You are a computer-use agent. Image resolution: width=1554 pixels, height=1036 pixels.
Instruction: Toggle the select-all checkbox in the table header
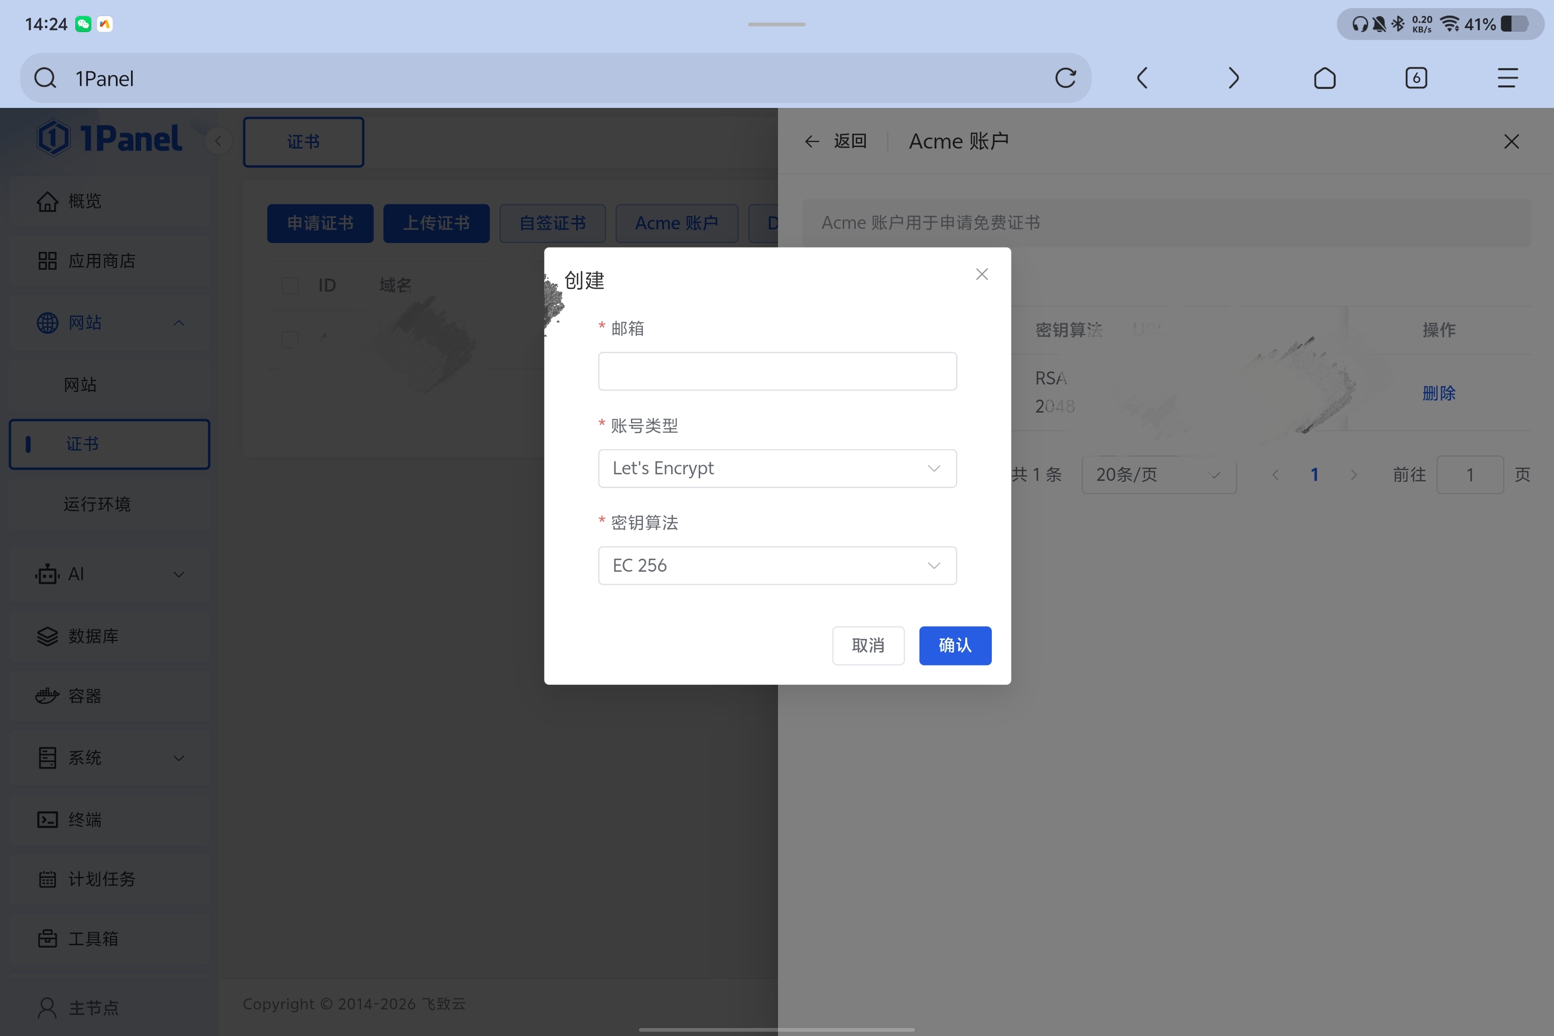pos(290,286)
